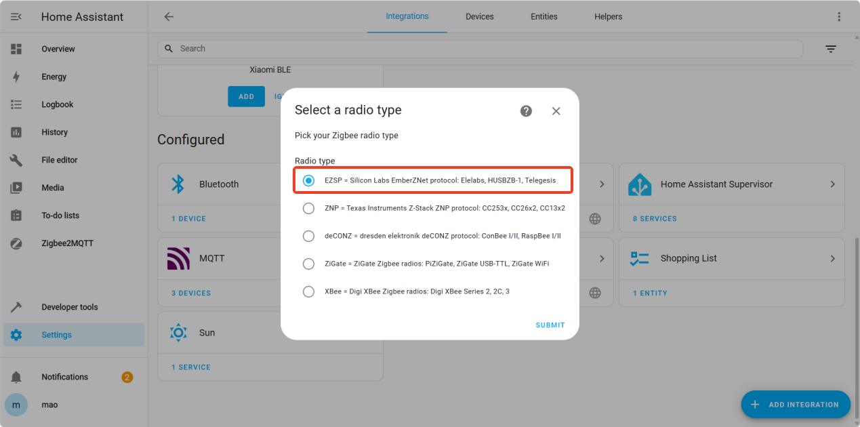The width and height of the screenshot is (860, 427).
Task: Open the filter icon beside search
Action: click(830, 49)
